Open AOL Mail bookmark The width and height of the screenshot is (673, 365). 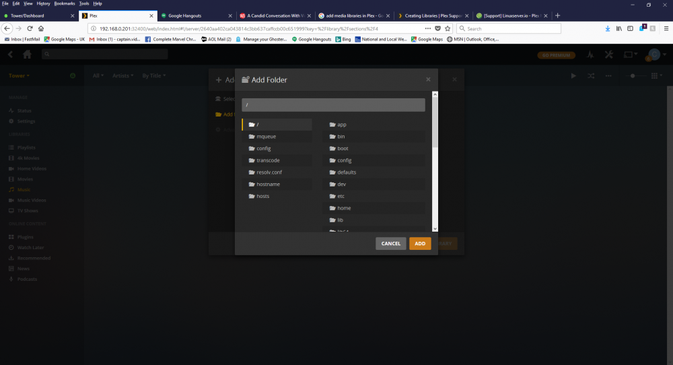coord(216,39)
